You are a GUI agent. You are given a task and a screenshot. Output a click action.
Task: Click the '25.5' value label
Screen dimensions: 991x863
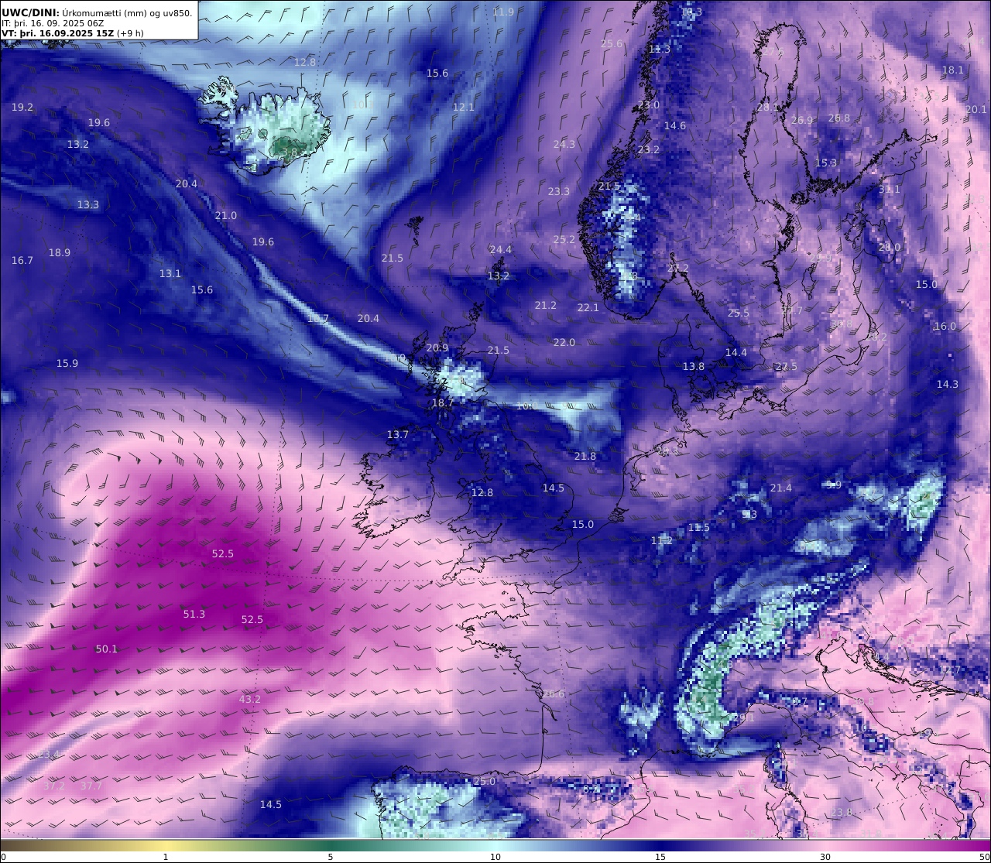tap(739, 313)
